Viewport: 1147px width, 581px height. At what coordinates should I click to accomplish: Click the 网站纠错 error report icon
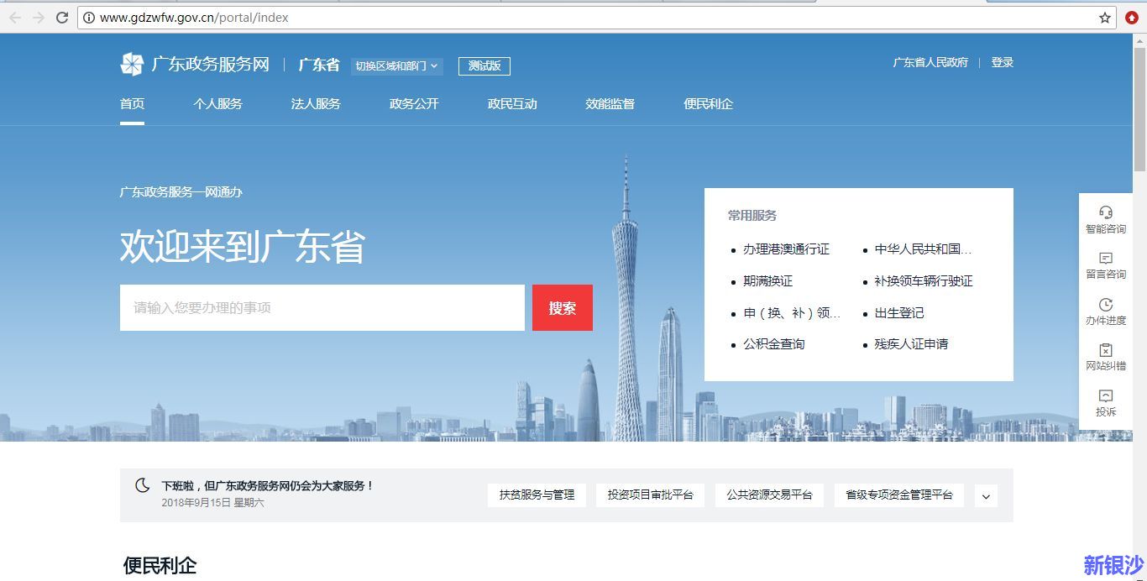point(1105,350)
